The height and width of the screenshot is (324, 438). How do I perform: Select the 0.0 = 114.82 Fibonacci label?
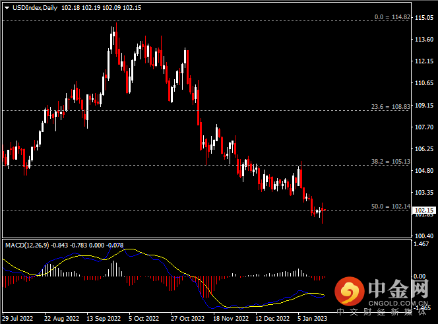click(392, 17)
